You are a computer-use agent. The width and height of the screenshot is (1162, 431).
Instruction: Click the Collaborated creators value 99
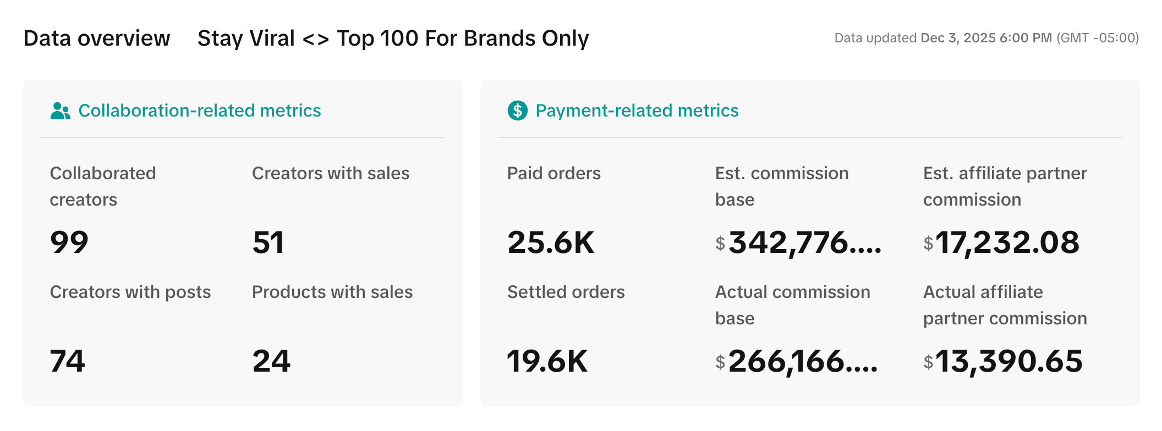pyautogui.click(x=69, y=242)
